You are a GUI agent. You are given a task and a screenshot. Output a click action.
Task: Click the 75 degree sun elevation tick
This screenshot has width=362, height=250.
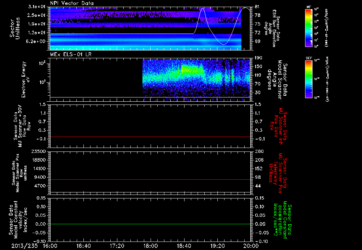257,24
